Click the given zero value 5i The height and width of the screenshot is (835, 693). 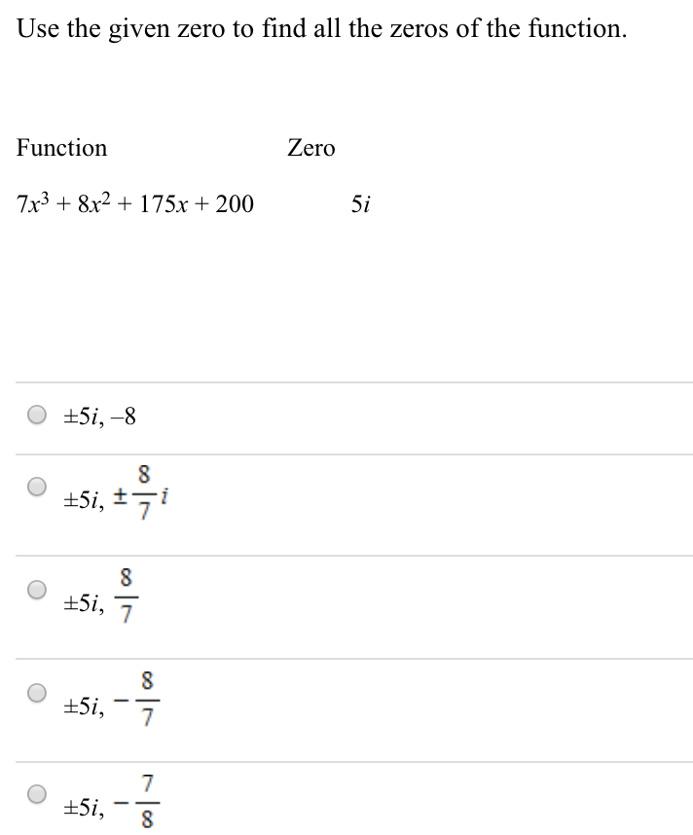[360, 203]
